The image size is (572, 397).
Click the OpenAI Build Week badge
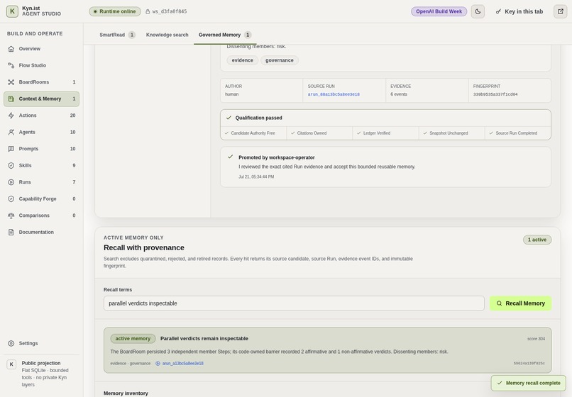point(439,11)
